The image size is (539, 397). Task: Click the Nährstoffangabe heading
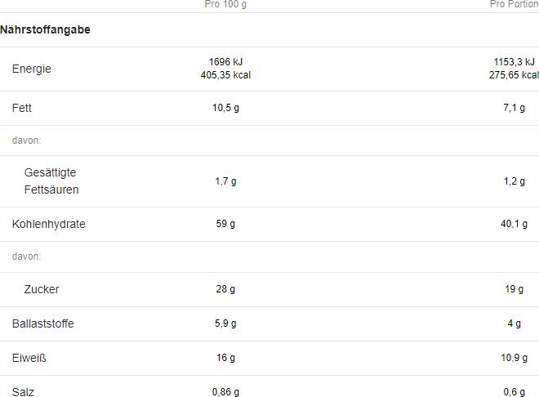[x=45, y=29]
